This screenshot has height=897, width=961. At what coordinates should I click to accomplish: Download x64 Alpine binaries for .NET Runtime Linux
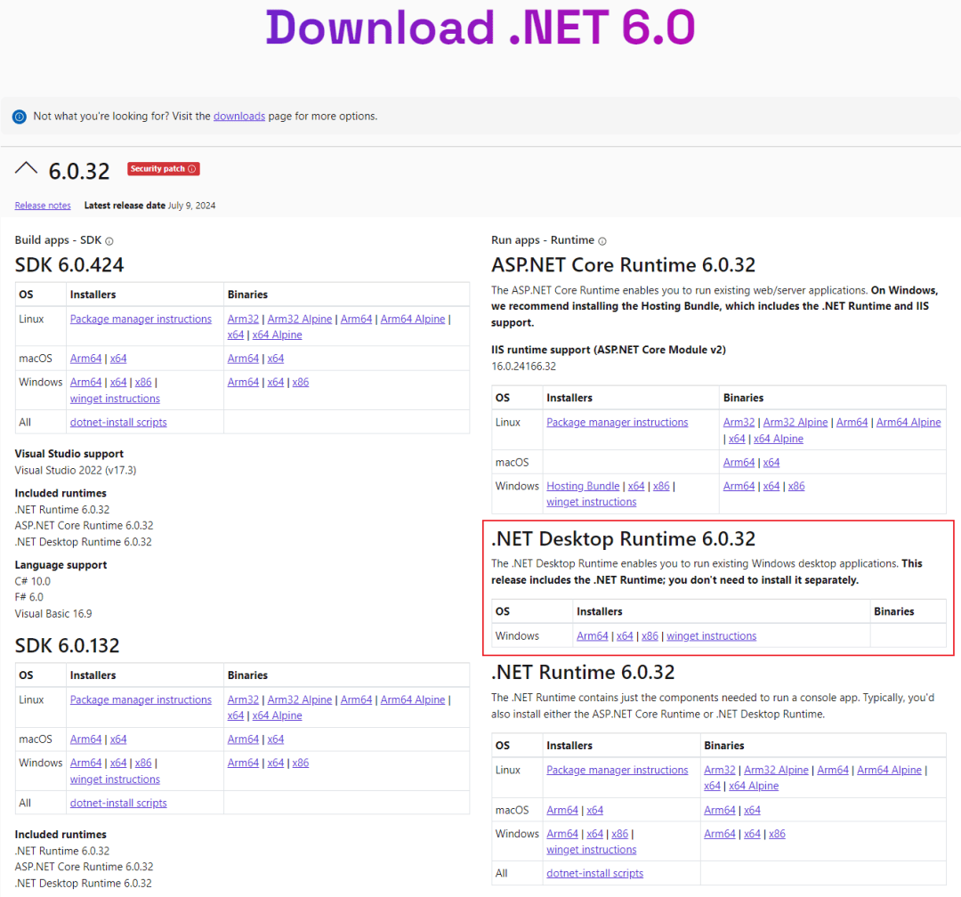754,786
